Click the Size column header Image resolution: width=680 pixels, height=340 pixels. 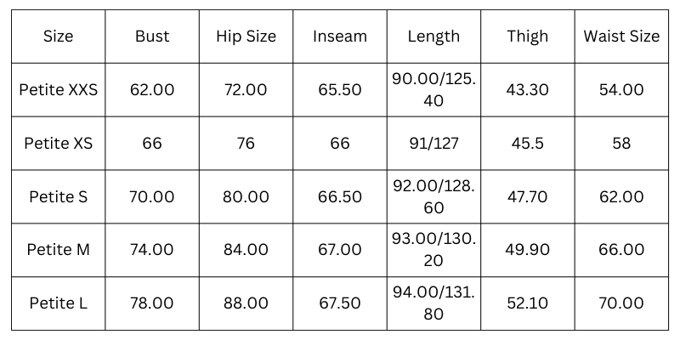tap(59, 37)
